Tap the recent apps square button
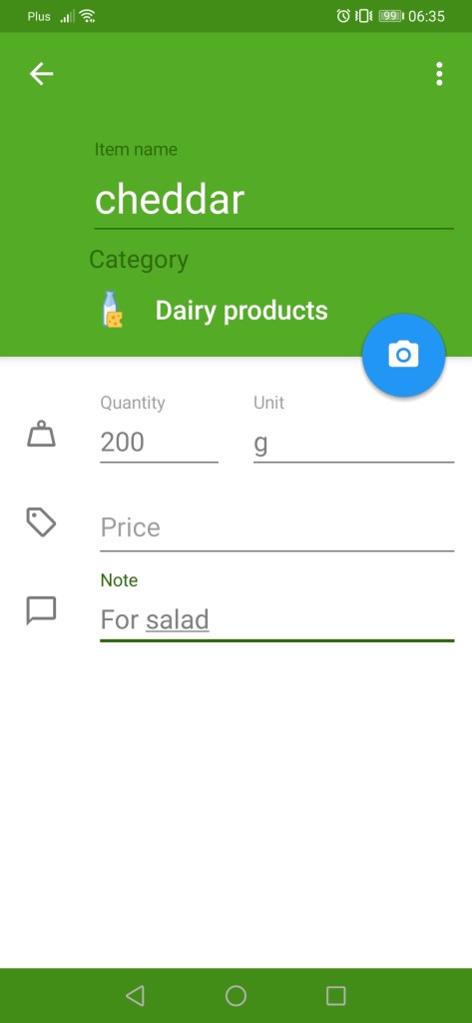472x1023 pixels. 335,996
